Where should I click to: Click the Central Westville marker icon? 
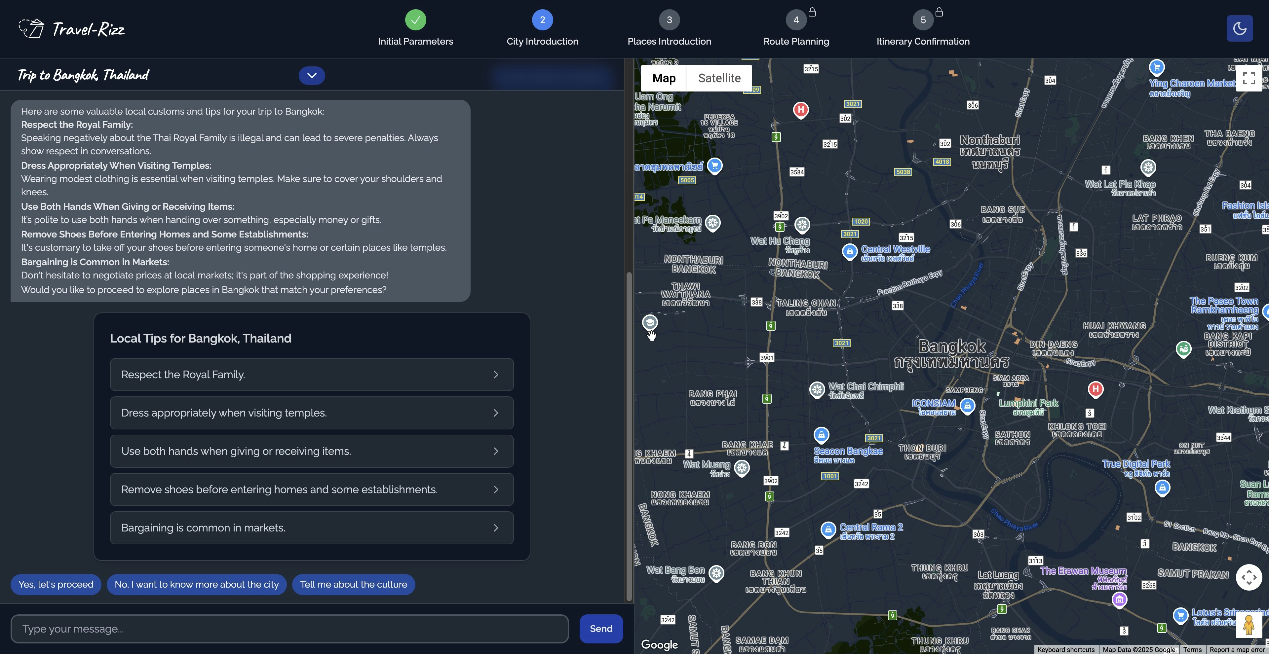point(849,252)
